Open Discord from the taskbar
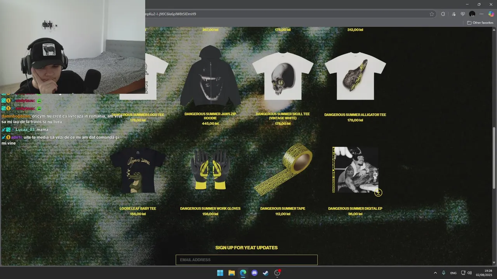The width and height of the screenshot is (497, 279). coord(254,273)
